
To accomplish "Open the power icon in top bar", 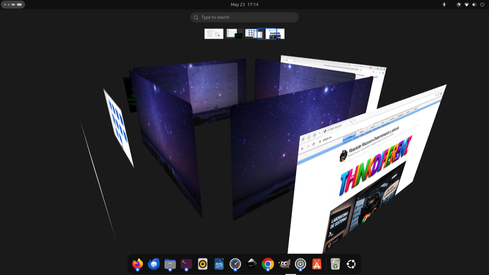I will point(482,4).
